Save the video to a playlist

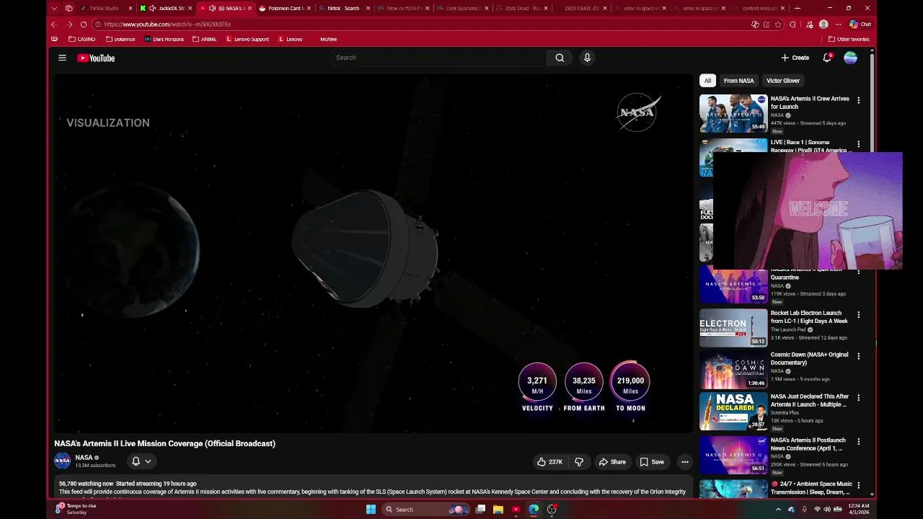pos(651,461)
